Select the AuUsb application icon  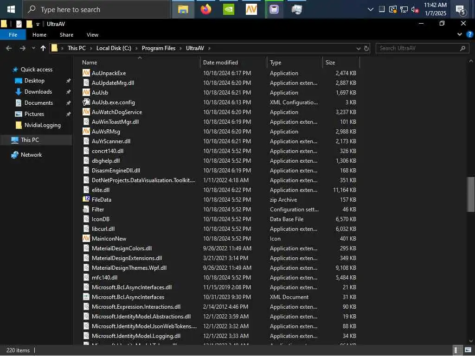click(86, 92)
